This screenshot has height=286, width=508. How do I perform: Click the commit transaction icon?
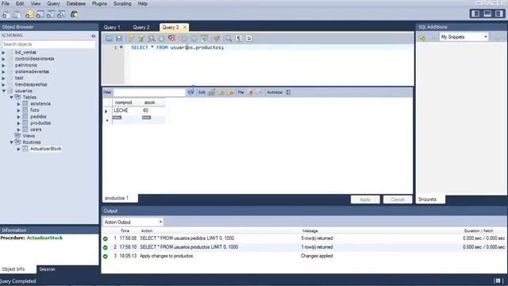click(x=183, y=39)
